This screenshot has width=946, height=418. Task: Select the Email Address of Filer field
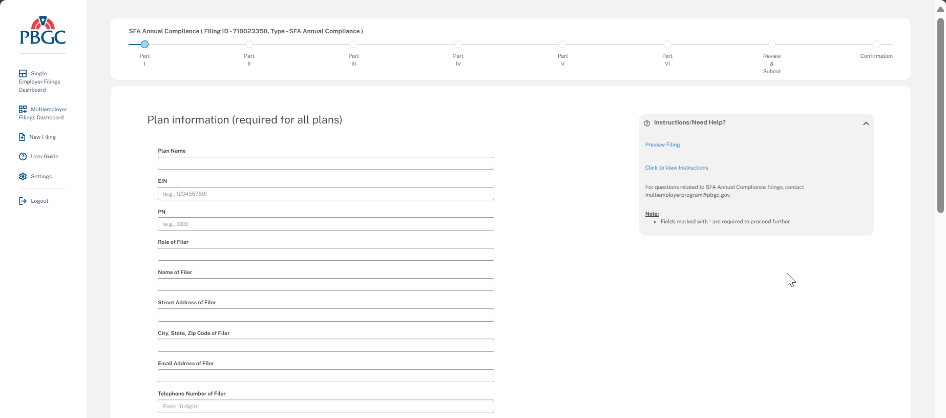pos(326,376)
